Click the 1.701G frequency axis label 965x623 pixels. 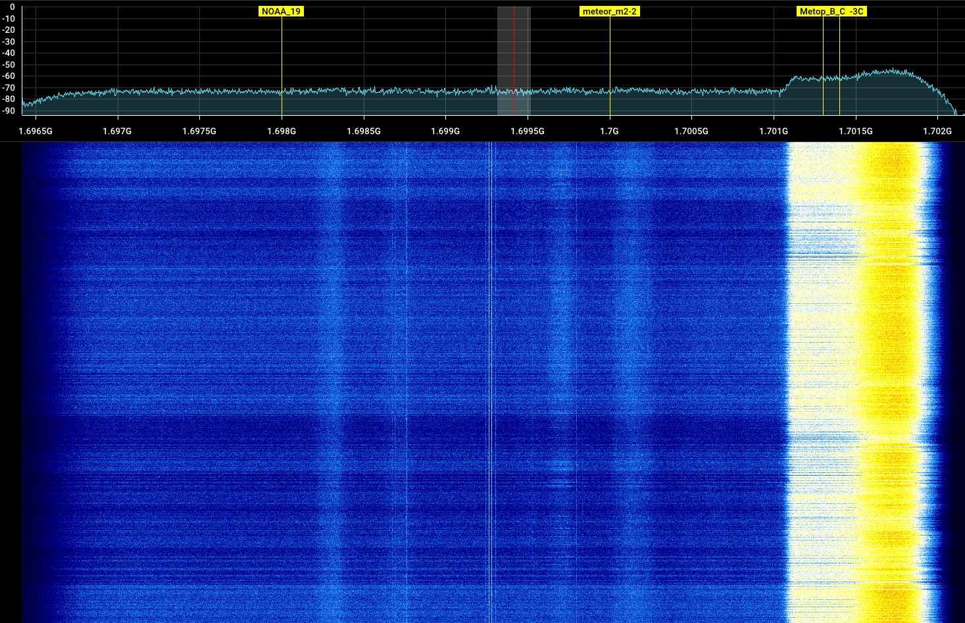click(774, 131)
